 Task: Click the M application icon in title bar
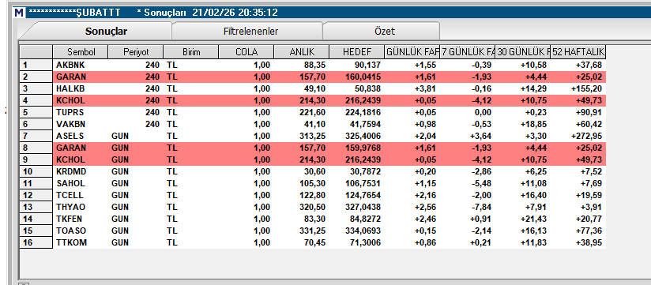pos(19,13)
